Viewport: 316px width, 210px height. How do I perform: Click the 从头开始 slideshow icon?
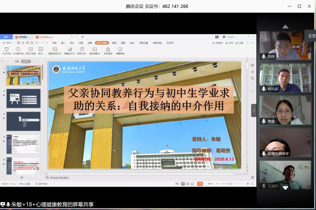(6, 49)
